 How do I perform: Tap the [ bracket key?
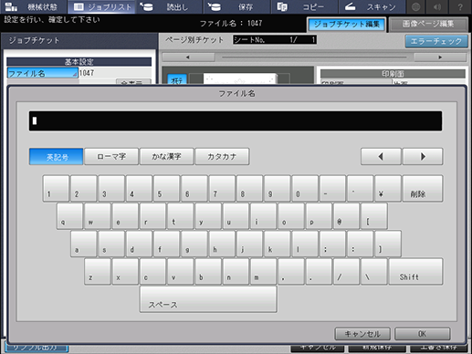(374, 216)
